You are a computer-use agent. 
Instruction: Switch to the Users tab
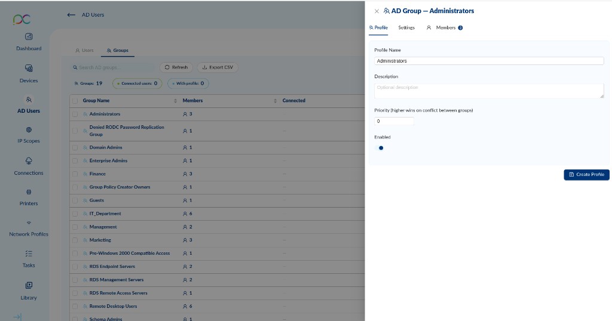point(84,50)
